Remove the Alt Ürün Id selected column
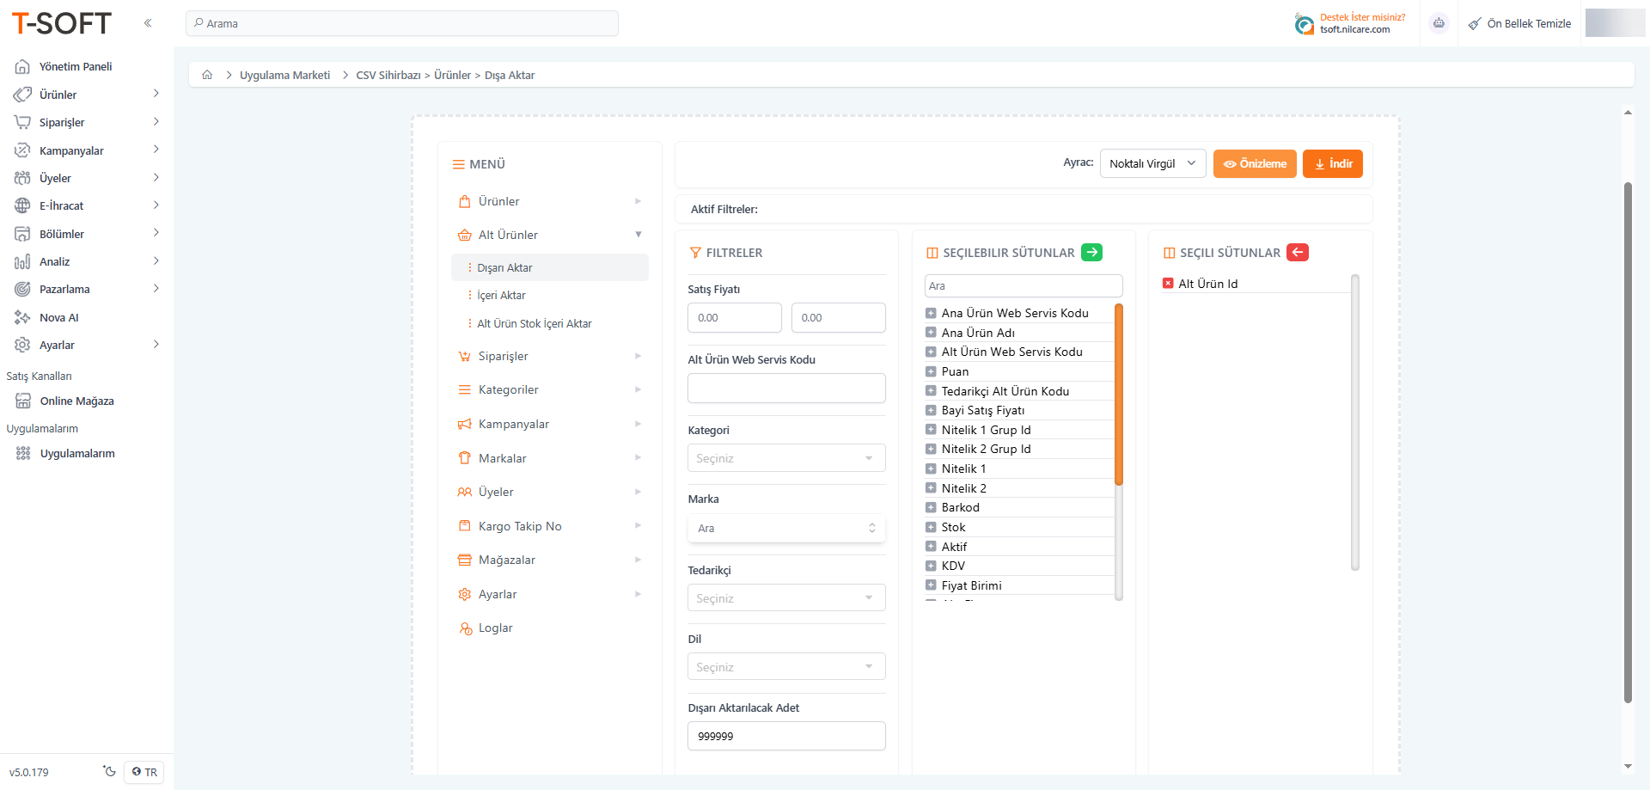The height and width of the screenshot is (790, 1650). (1168, 284)
